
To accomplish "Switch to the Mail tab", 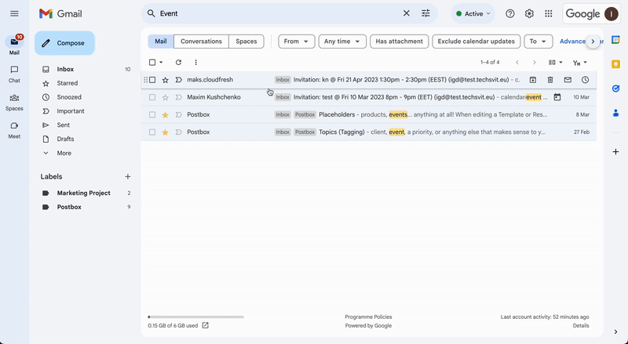I will 161,42.
